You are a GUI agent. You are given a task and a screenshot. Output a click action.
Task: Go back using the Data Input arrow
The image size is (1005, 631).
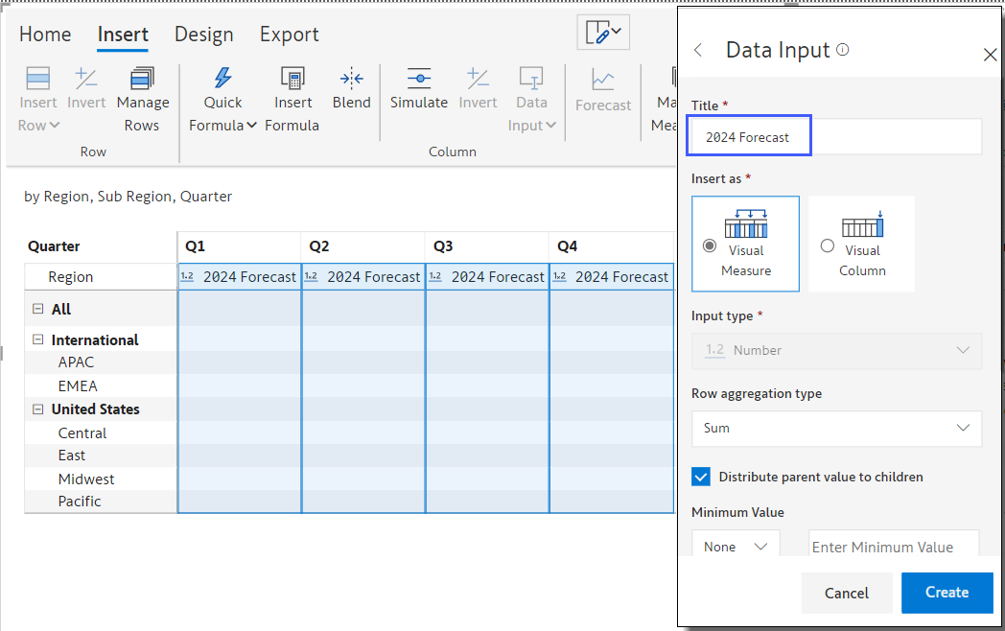coord(698,51)
